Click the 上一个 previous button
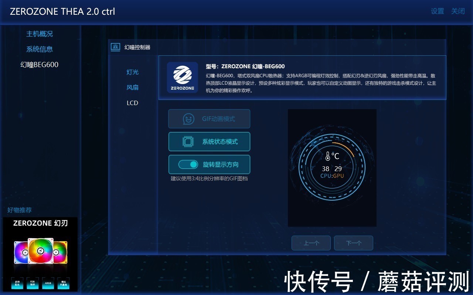Image resolution: width=473 pixels, height=295 pixels. (x=311, y=243)
